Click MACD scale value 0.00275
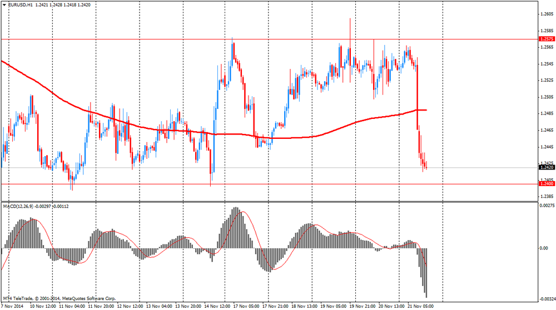The height and width of the screenshot is (310, 556). pyautogui.click(x=546, y=205)
